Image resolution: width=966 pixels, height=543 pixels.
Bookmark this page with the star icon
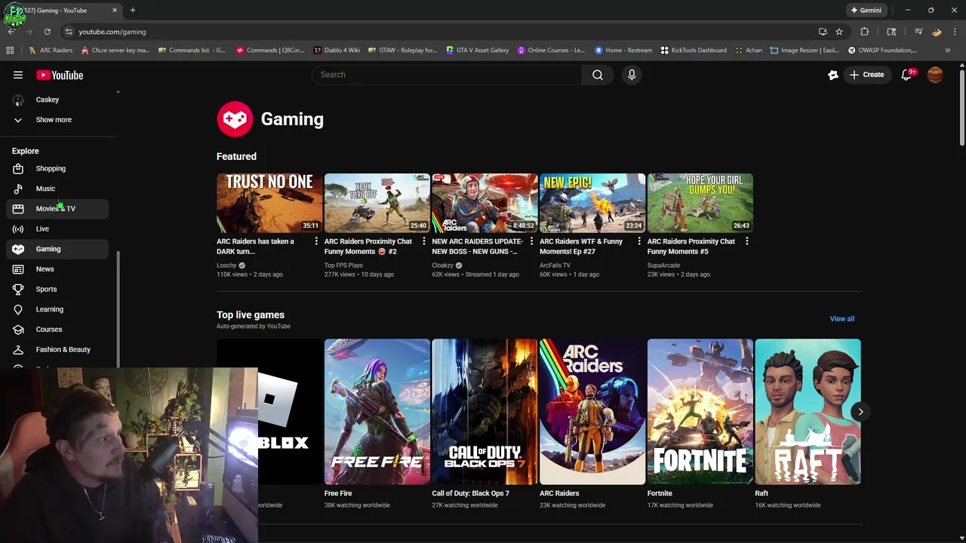pos(839,32)
